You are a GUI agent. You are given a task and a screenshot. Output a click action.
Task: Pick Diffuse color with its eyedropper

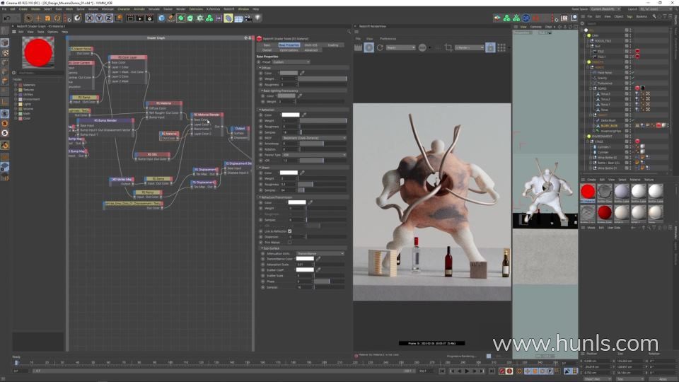(302, 73)
